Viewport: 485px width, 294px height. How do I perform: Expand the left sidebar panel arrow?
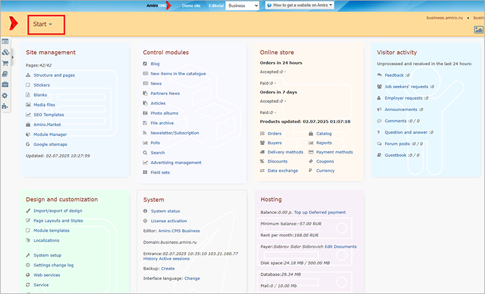click(x=13, y=56)
